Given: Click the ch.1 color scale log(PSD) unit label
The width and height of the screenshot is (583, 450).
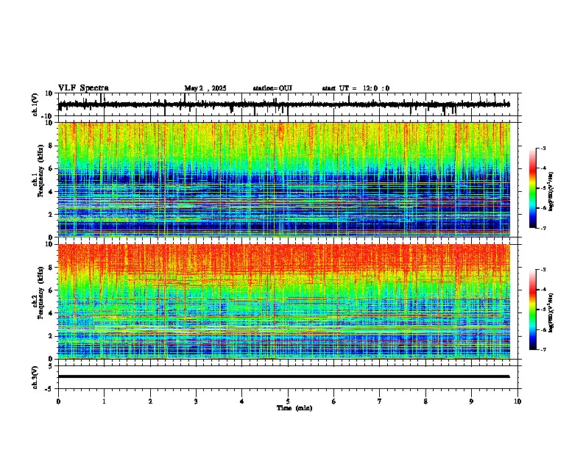Looking at the screenshot, I should [x=551, y=192].
